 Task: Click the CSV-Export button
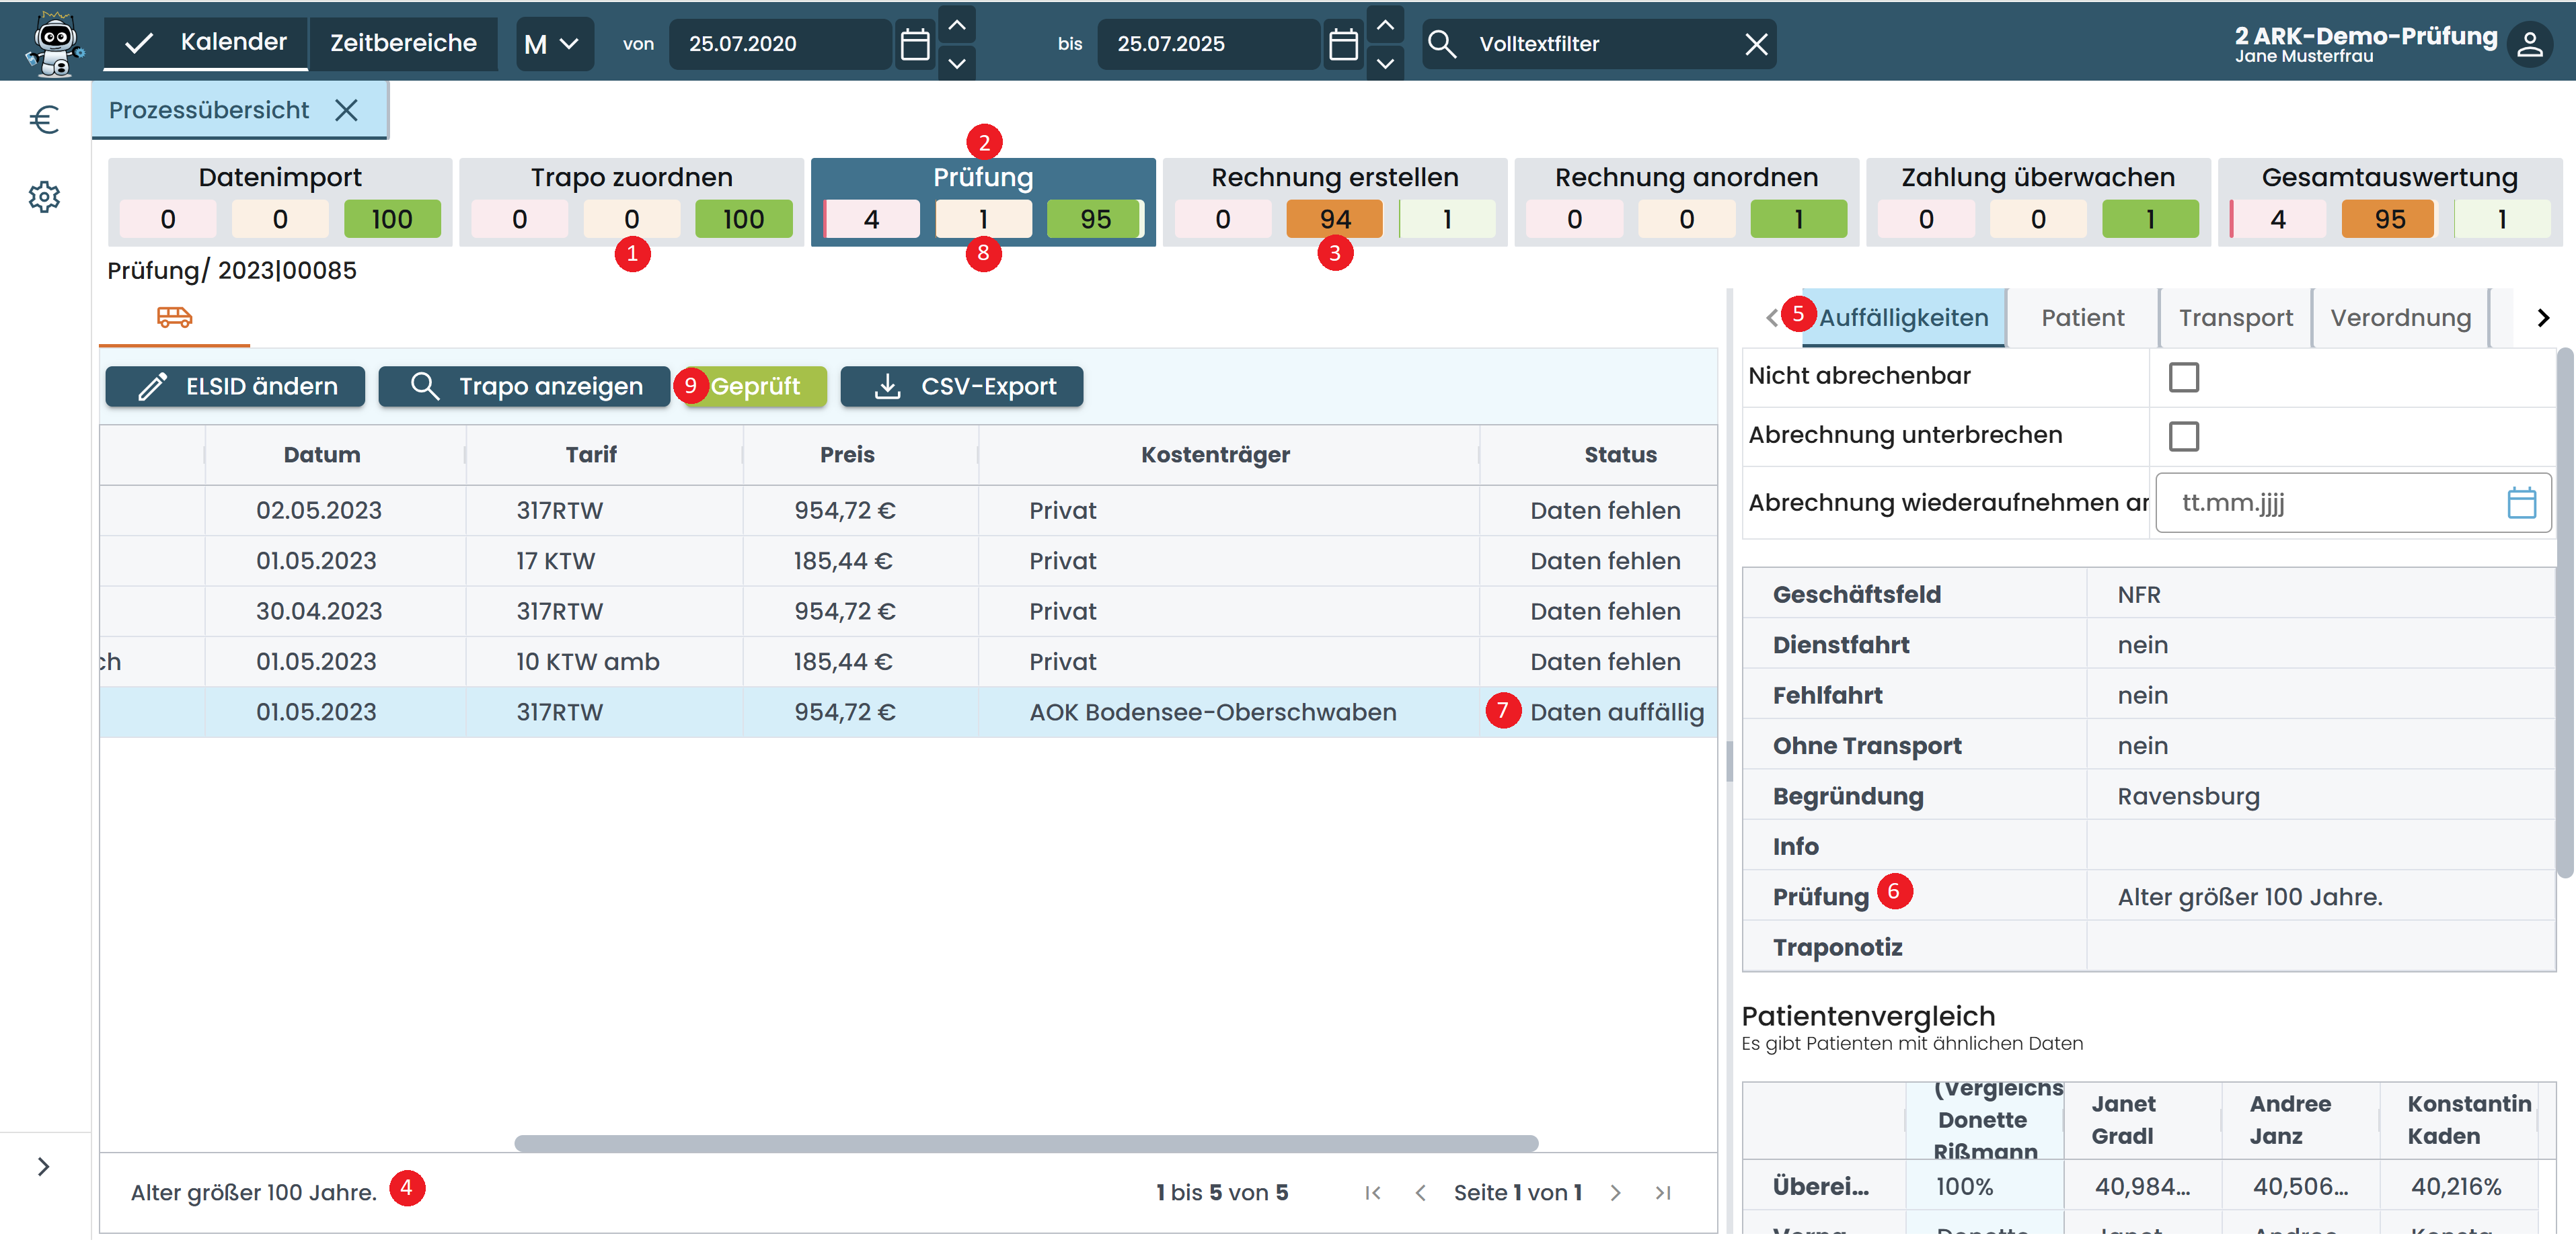(x=961, y=386)
